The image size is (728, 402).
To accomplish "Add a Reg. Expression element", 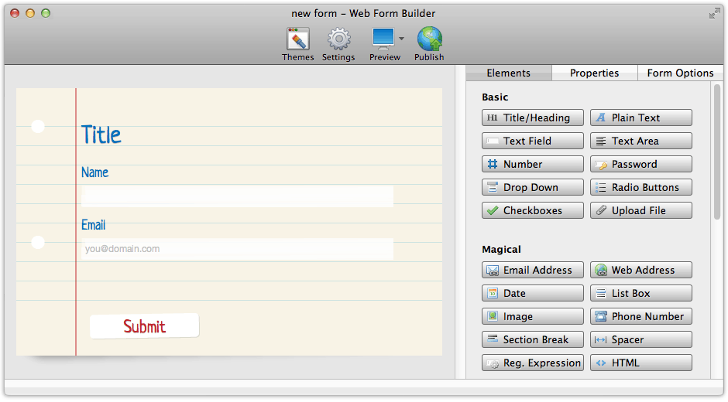I will 533,363.
